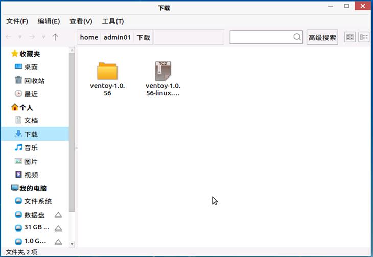Click the 下载 breadcrumb segment
The image size is (373, 257).
143,37
